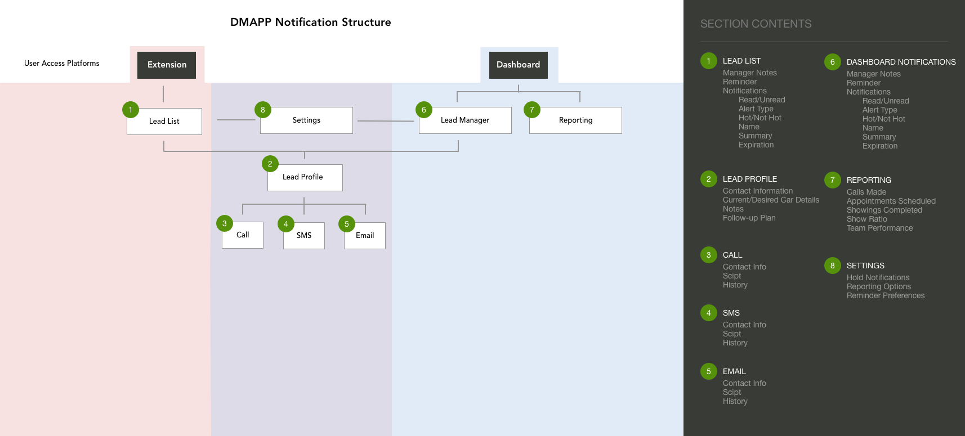Click badge 2 beside LEAD PROFILE heading
The height and width of the screenshot is (436, 965).
709,179
